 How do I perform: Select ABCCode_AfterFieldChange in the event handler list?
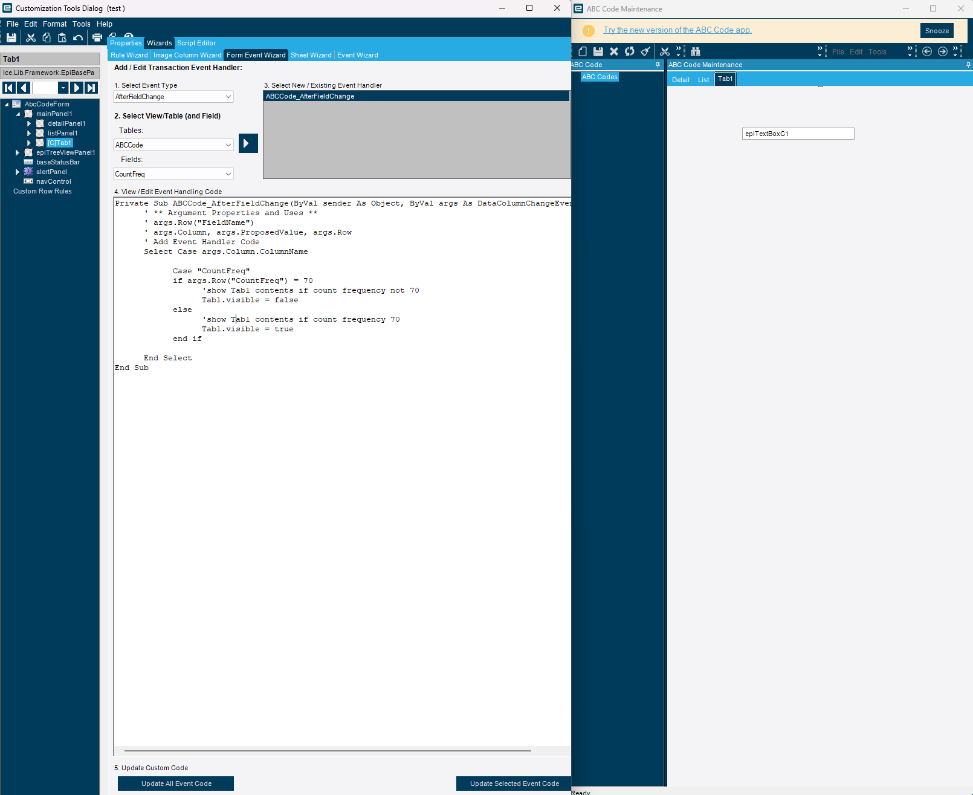(416, 96)
